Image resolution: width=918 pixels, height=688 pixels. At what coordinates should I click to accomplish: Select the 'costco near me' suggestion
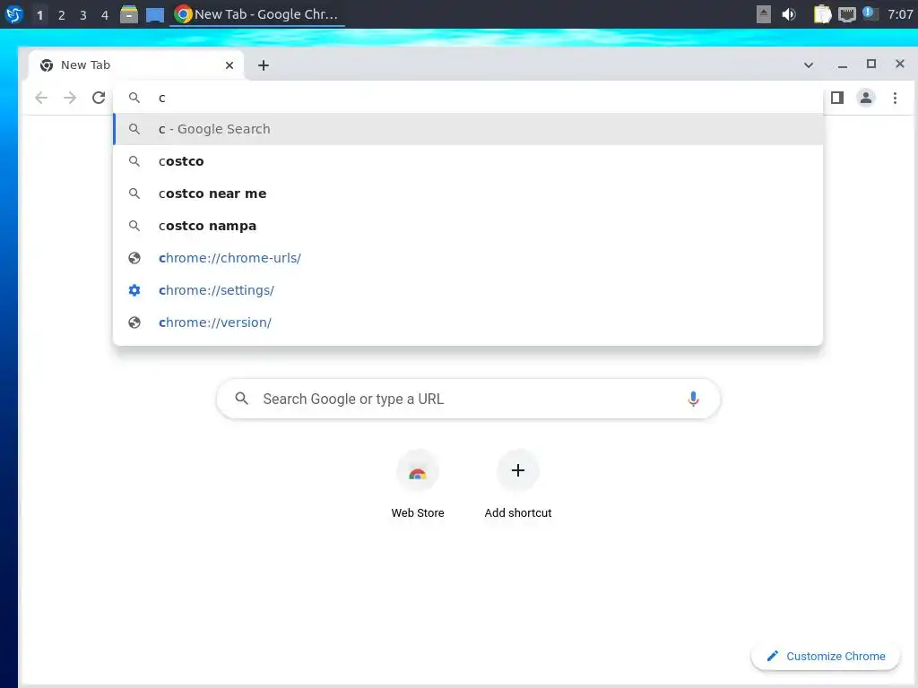(x=468, y=193)
